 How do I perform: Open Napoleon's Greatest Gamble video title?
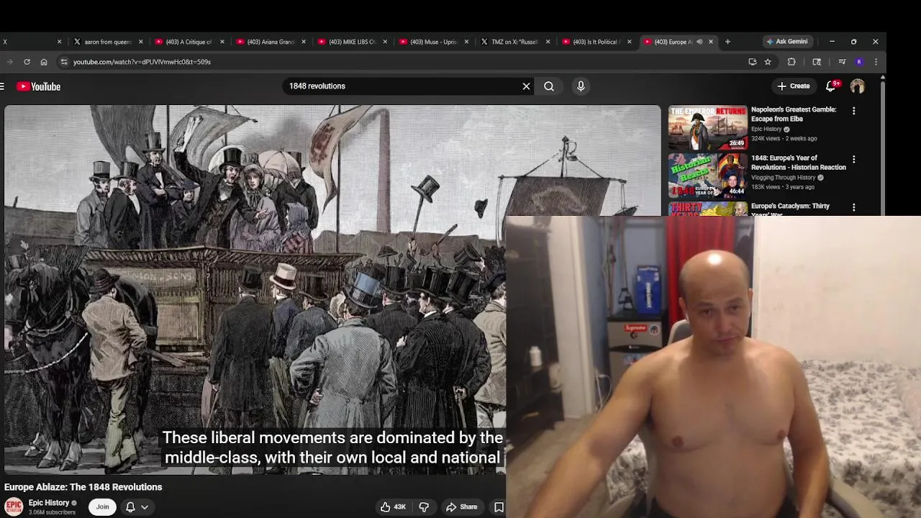pyautogui.click(x=794, y=114)
